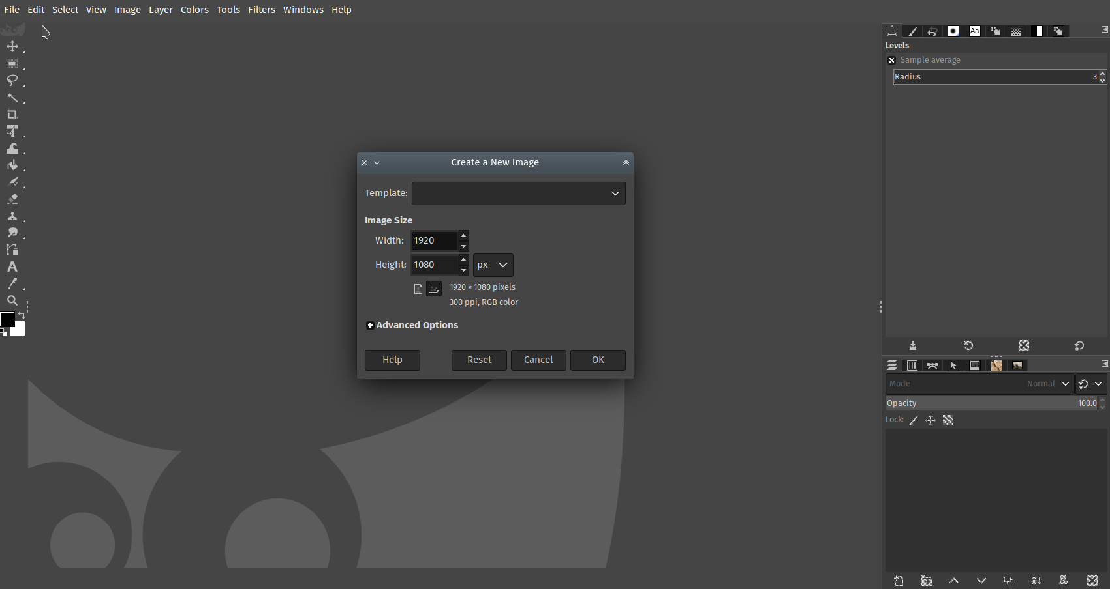Swap foreground and background colors
Screen dimensions: 1110x589
22,315
